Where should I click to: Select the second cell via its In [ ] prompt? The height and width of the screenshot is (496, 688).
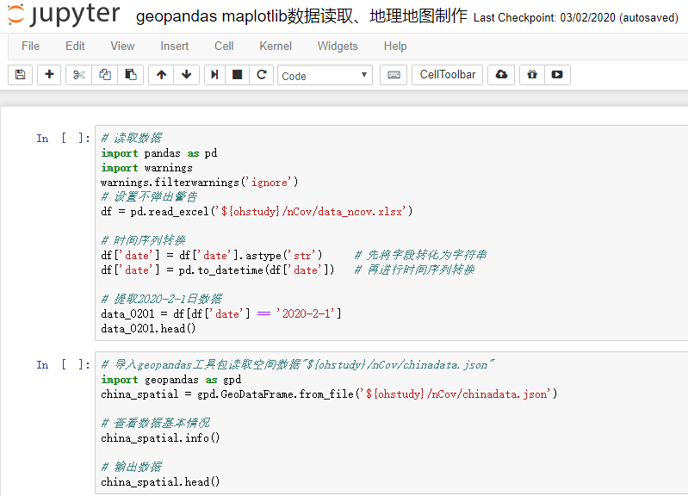pos(63,365)
